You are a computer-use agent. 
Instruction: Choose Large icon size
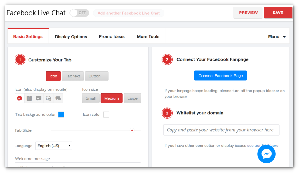(x=132, y=98)
